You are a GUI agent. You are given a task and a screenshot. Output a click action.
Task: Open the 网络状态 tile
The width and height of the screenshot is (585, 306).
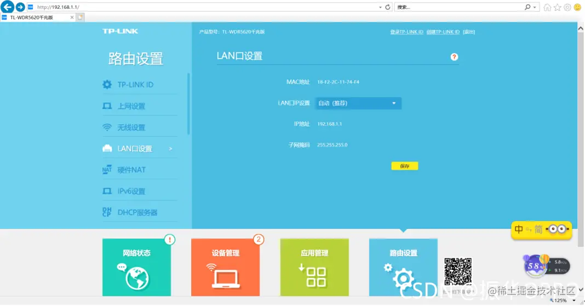coord(137,268)
